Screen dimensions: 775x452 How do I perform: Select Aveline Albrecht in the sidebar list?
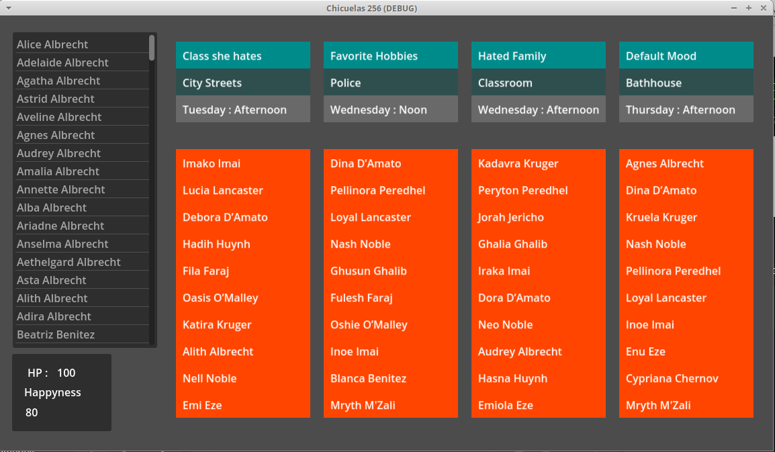pos(82,118)
